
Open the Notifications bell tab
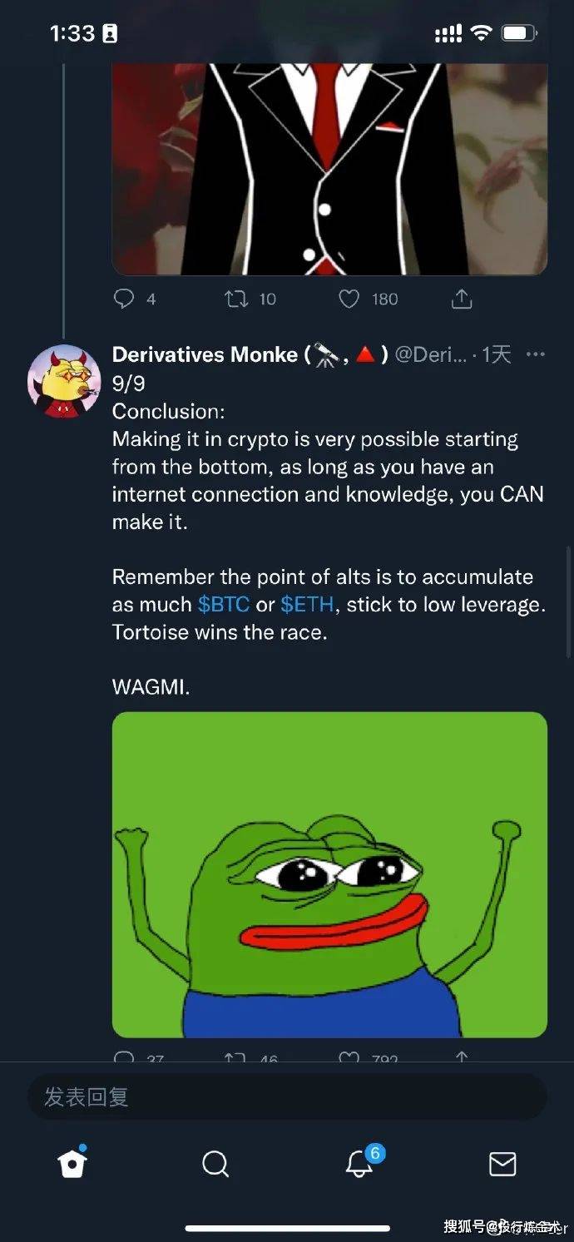[359, 1164]
